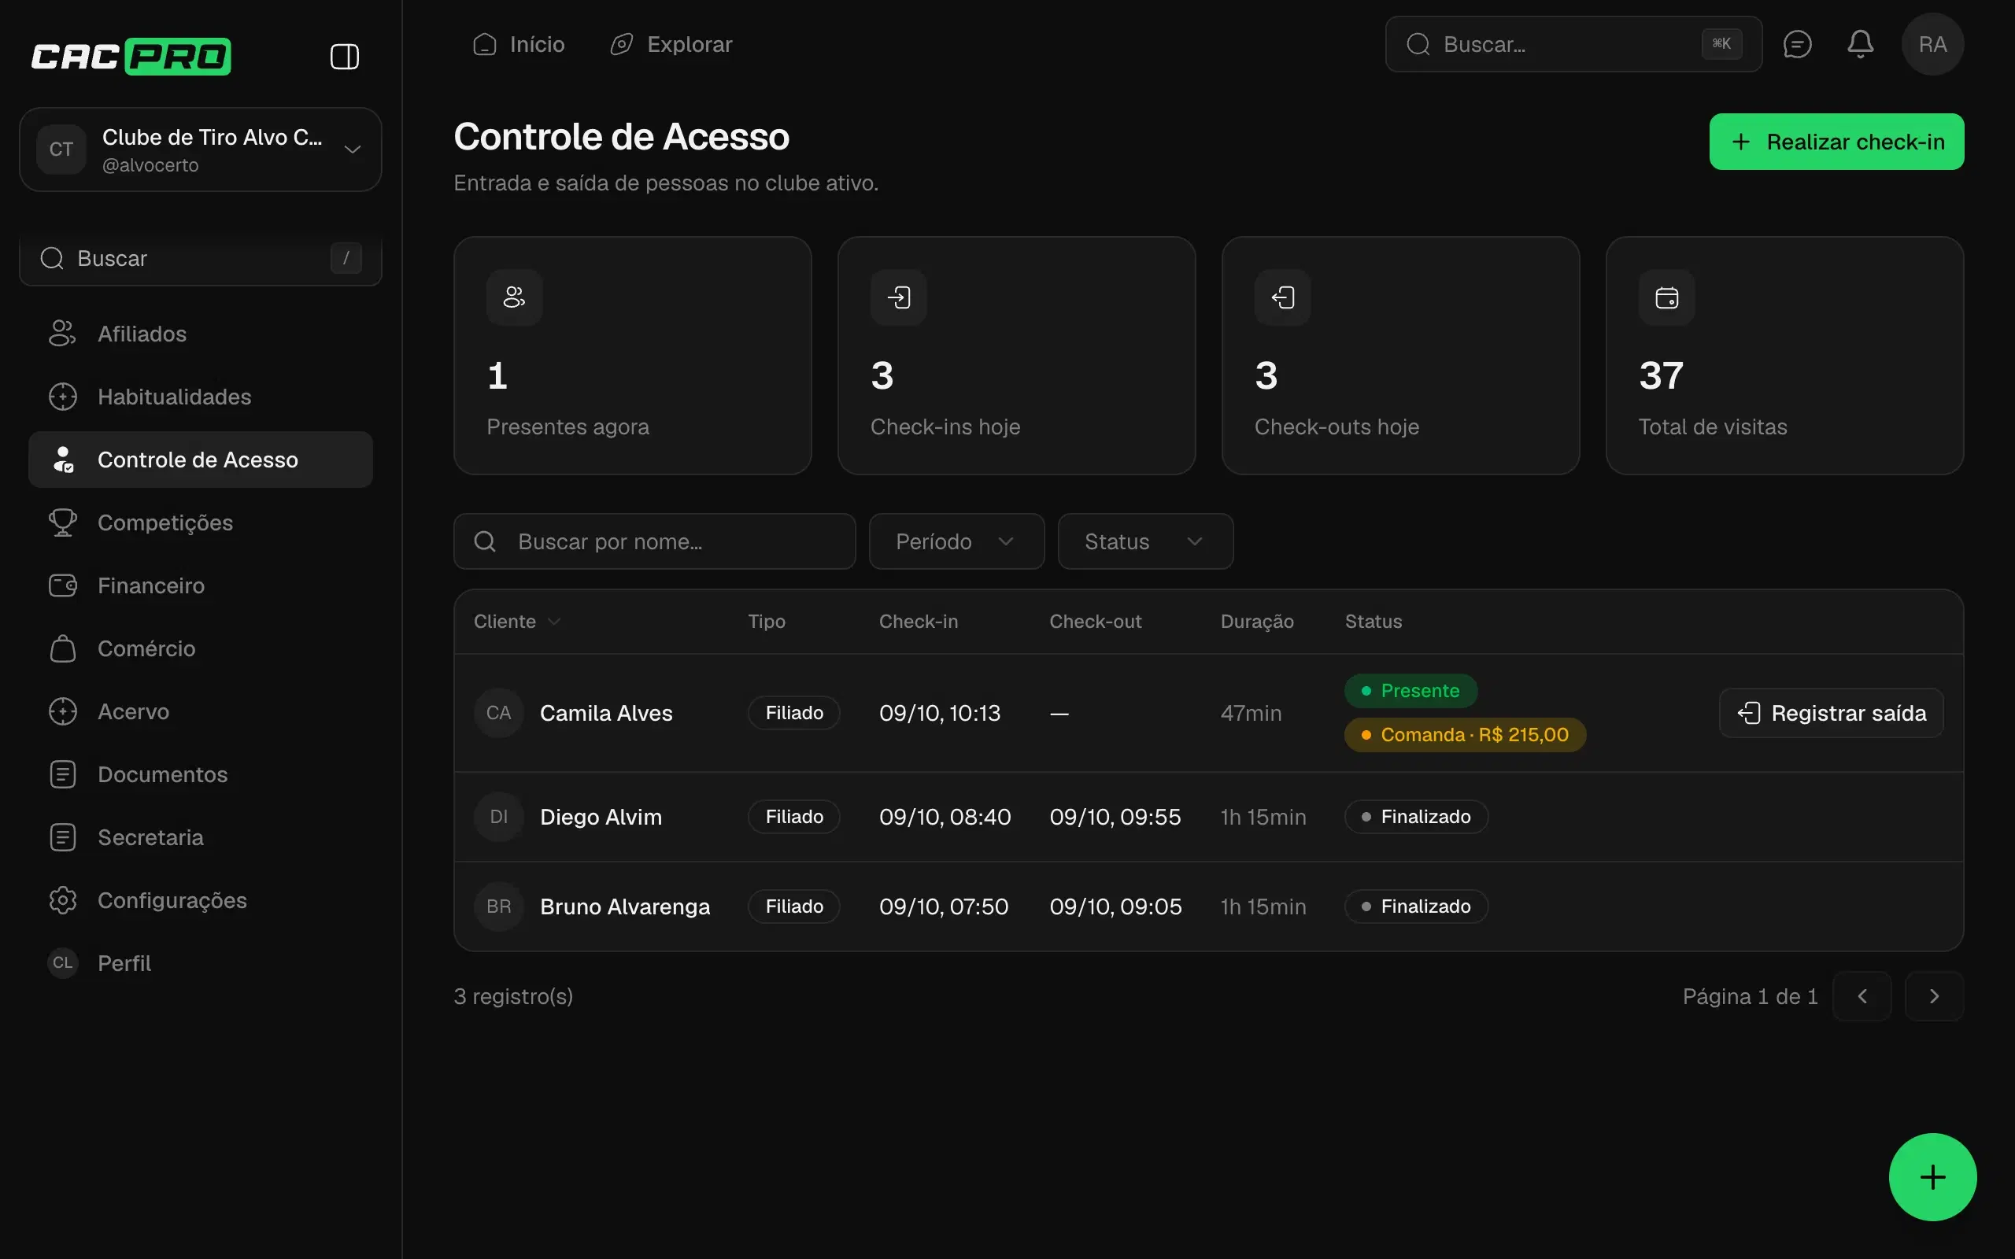Go to previous page arrow

[1862, 996]
